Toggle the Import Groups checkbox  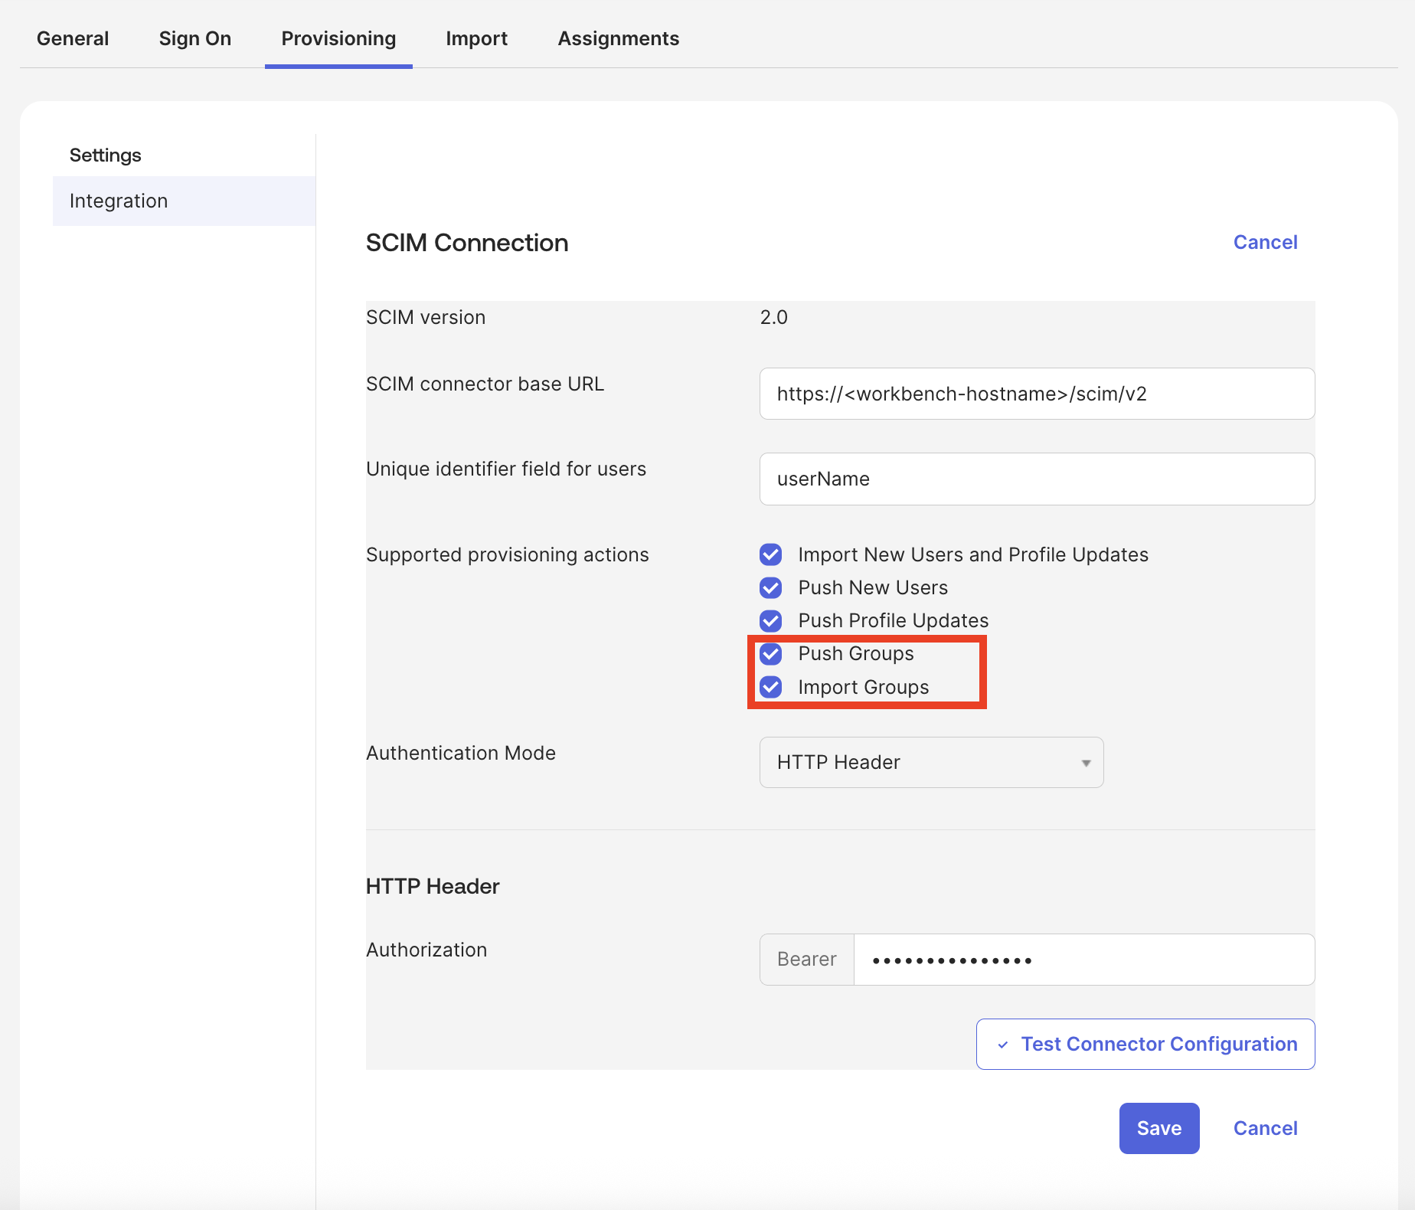tap(770, 687)
